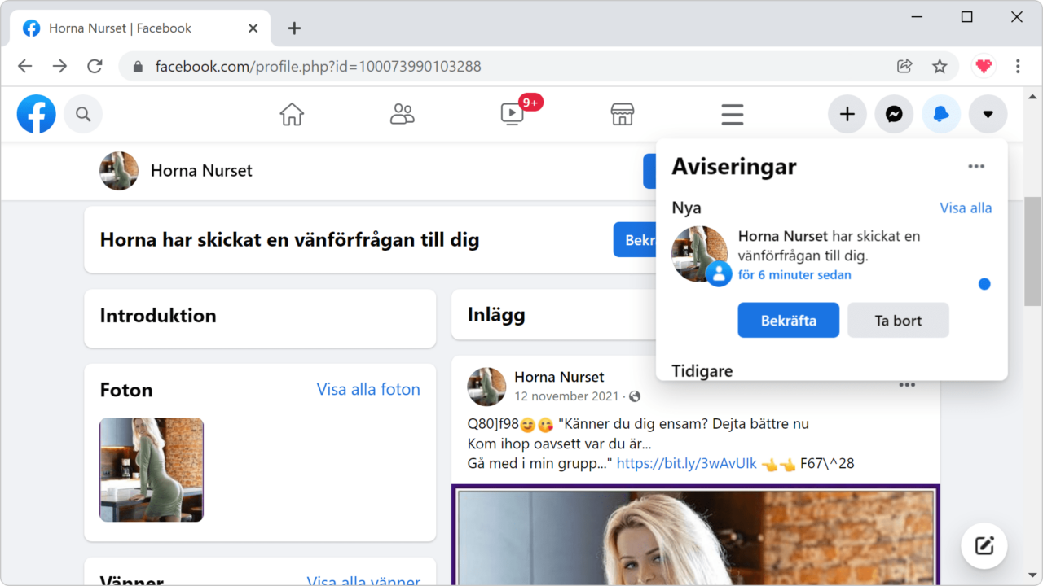The image size is (1043, 586).
Task: Open the Marketplace storefront icon
Action: point(623,115)
